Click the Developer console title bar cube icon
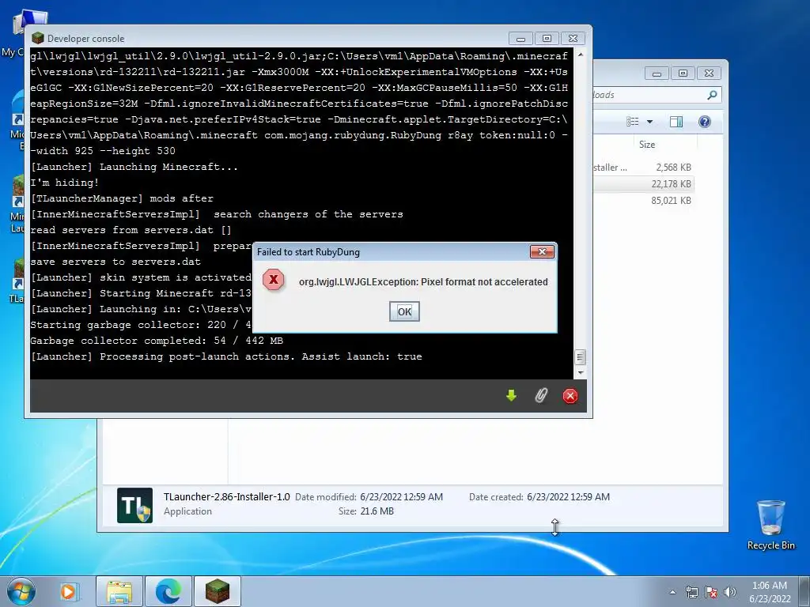810x607 pixels. tap(38, 38)
